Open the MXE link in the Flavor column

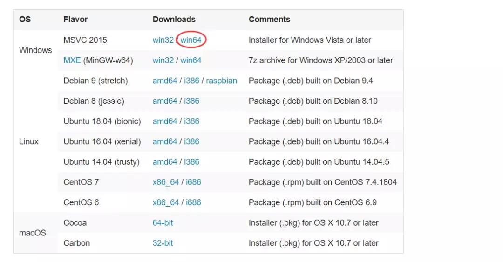pos(72,60)
